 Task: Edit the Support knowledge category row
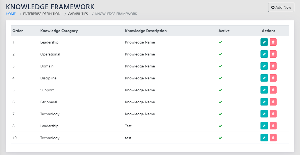pyautogui.click(x=264, y=90)
